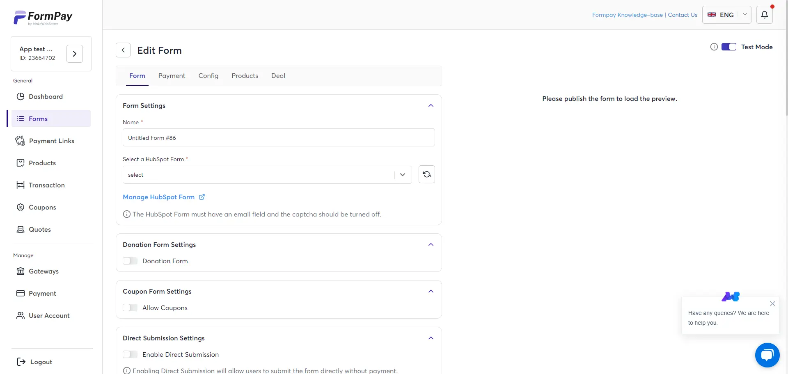
Task: Click the form Name input field
Action: pyautogui.click(x=278, y=137)
